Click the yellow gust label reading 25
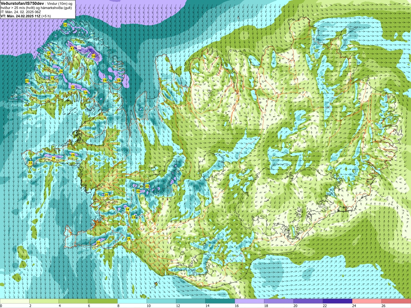Screen dimensions: 411x308 click(27, 81)
